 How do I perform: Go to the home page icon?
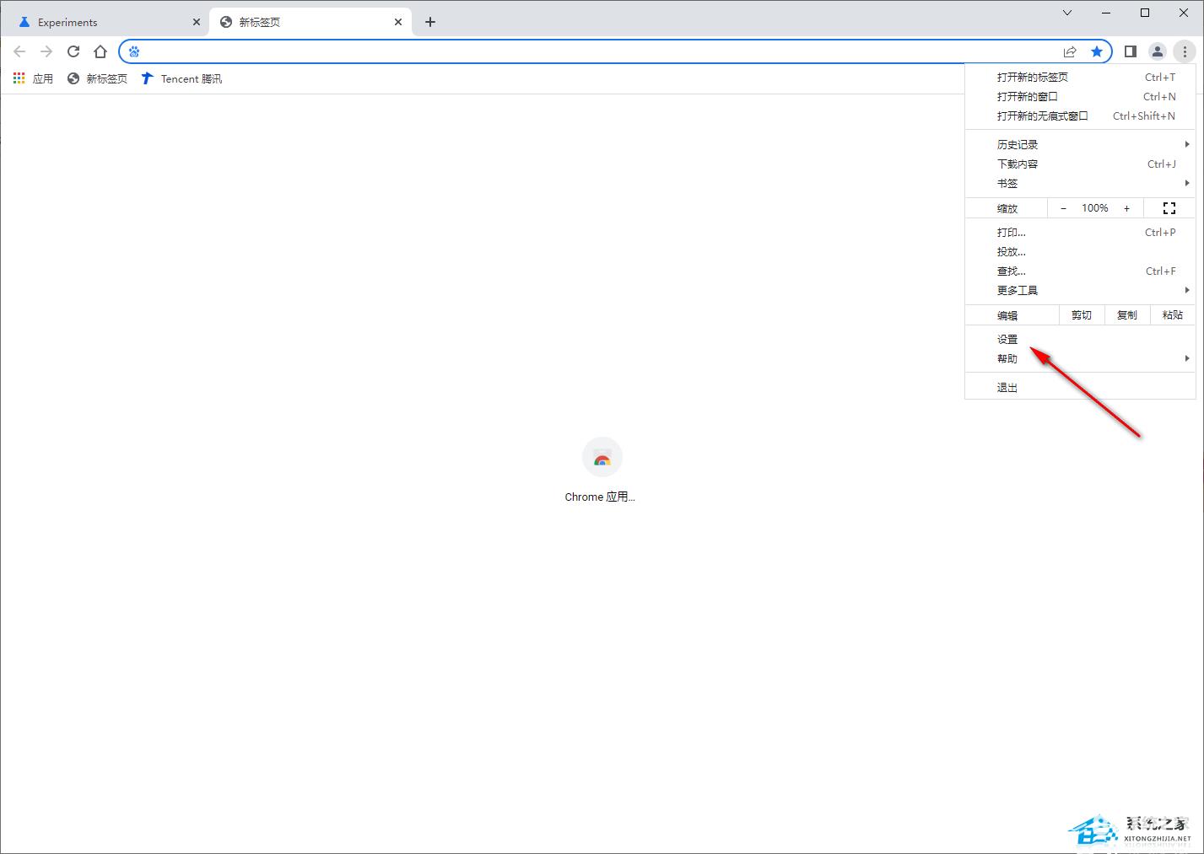100,51
